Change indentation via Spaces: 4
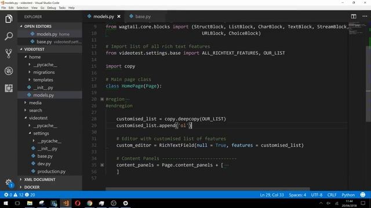The height and width of the screenshot is (208, 371). coord(297,195)
